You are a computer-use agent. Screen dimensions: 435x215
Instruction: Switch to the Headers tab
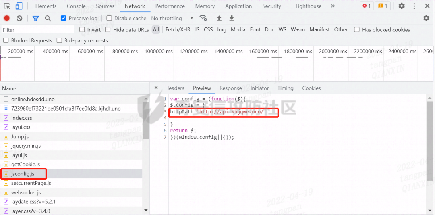tap(174, 88)
